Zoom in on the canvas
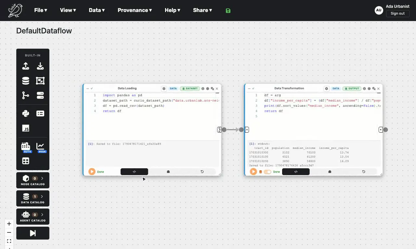The height and width of the screenshot is (249, 416). point(9,224)
